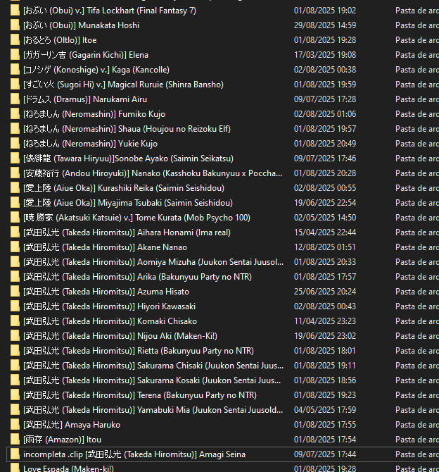Click date 04/05/2025 17:59
Image resolution: width=439 pixels, height=472 pixels.
(325, 410)
